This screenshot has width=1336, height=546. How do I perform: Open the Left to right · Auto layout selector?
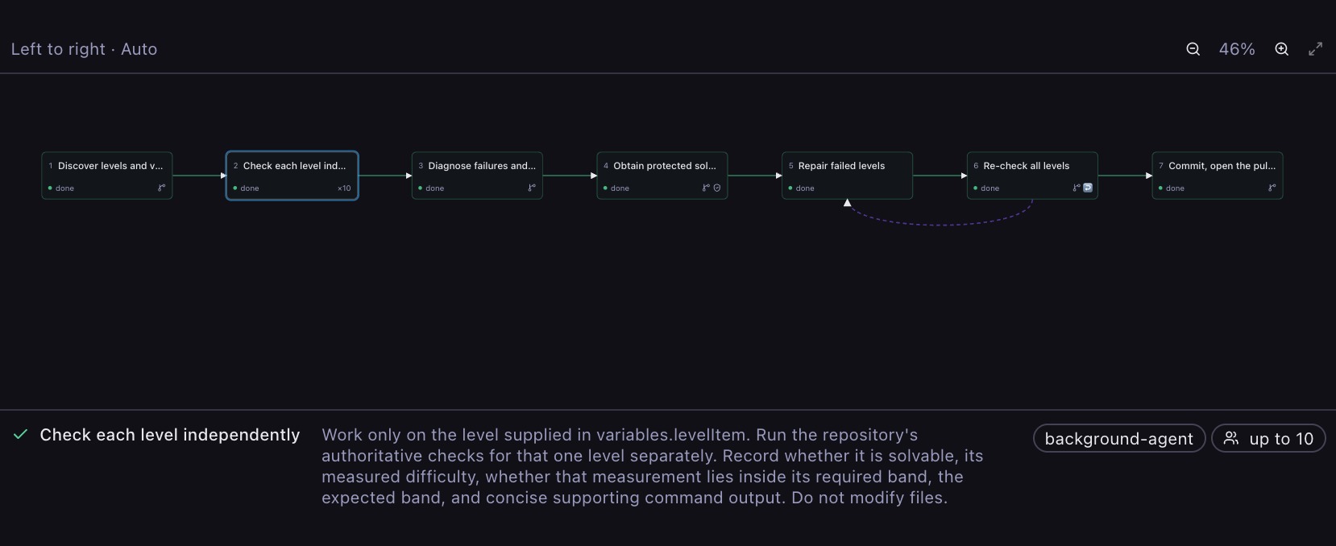84,49
